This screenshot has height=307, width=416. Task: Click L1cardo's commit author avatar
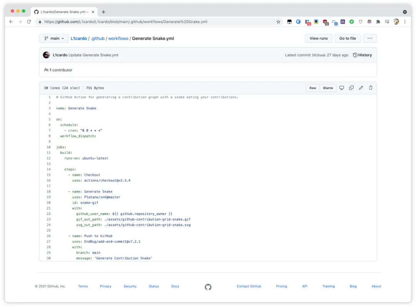pyautogui.click(x=46, y=55)
